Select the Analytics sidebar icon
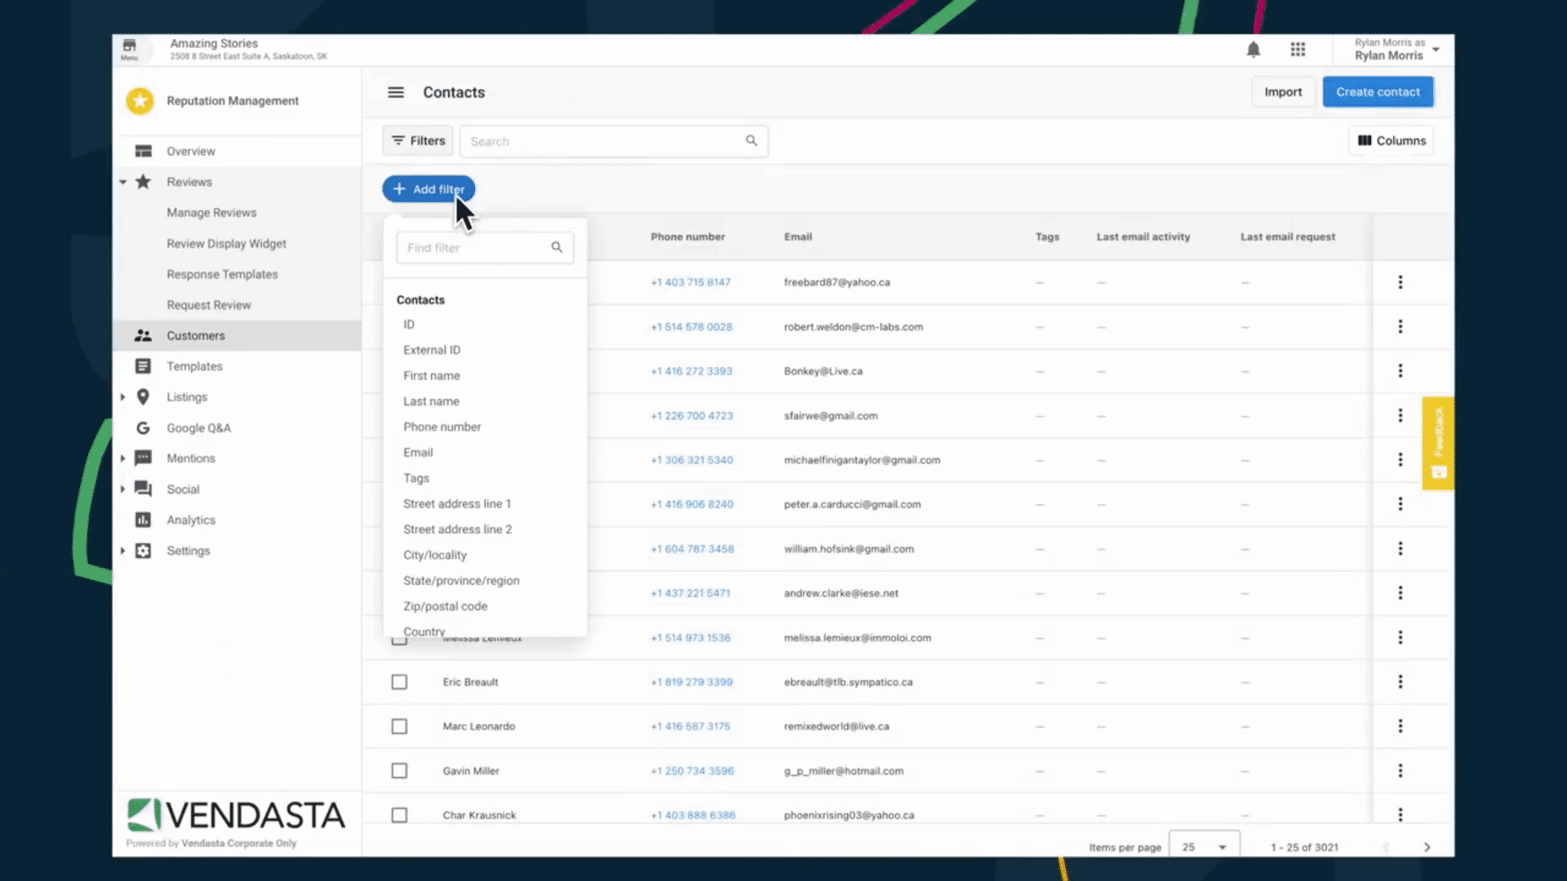The height and width of the screenshot is (881, 1567). coord(143,520)
